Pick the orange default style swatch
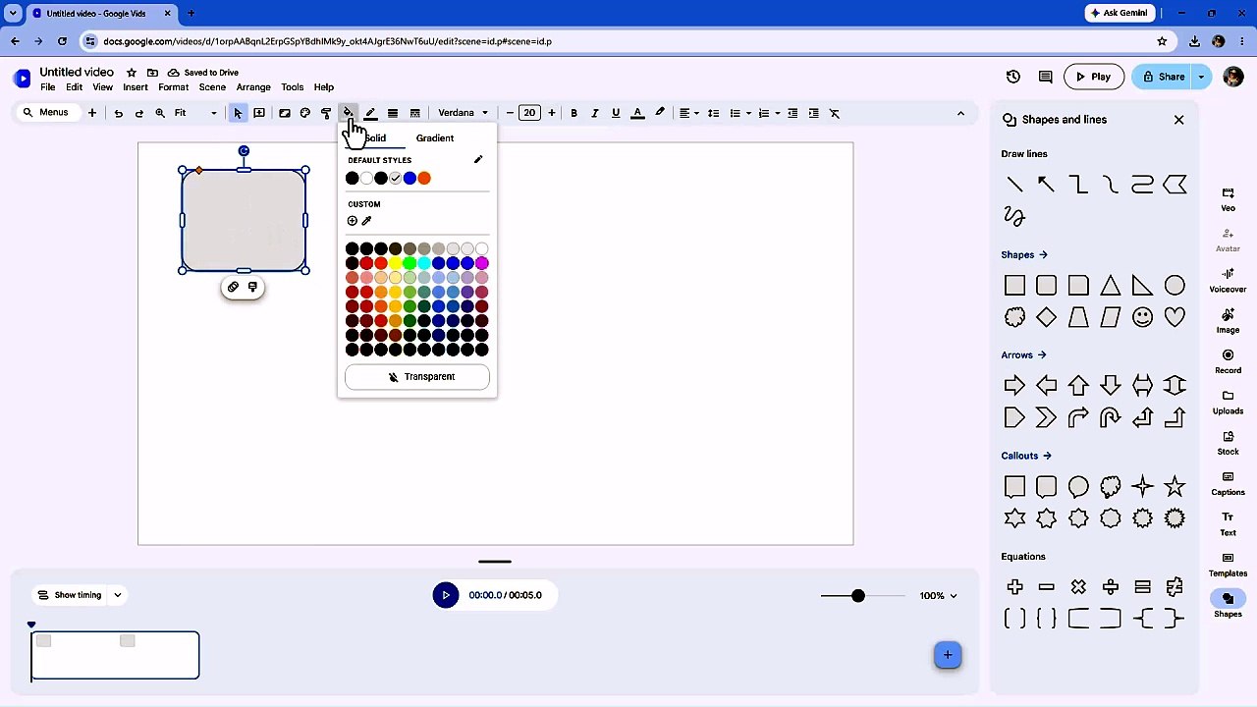 [x=424, y=178]
